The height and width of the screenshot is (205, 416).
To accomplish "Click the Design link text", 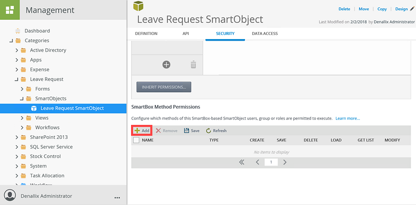I will [401, 9].
